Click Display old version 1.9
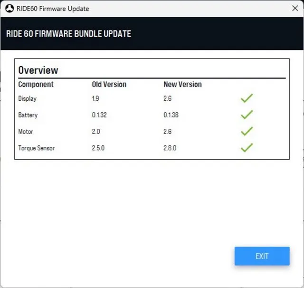 (x=95, y=98)
